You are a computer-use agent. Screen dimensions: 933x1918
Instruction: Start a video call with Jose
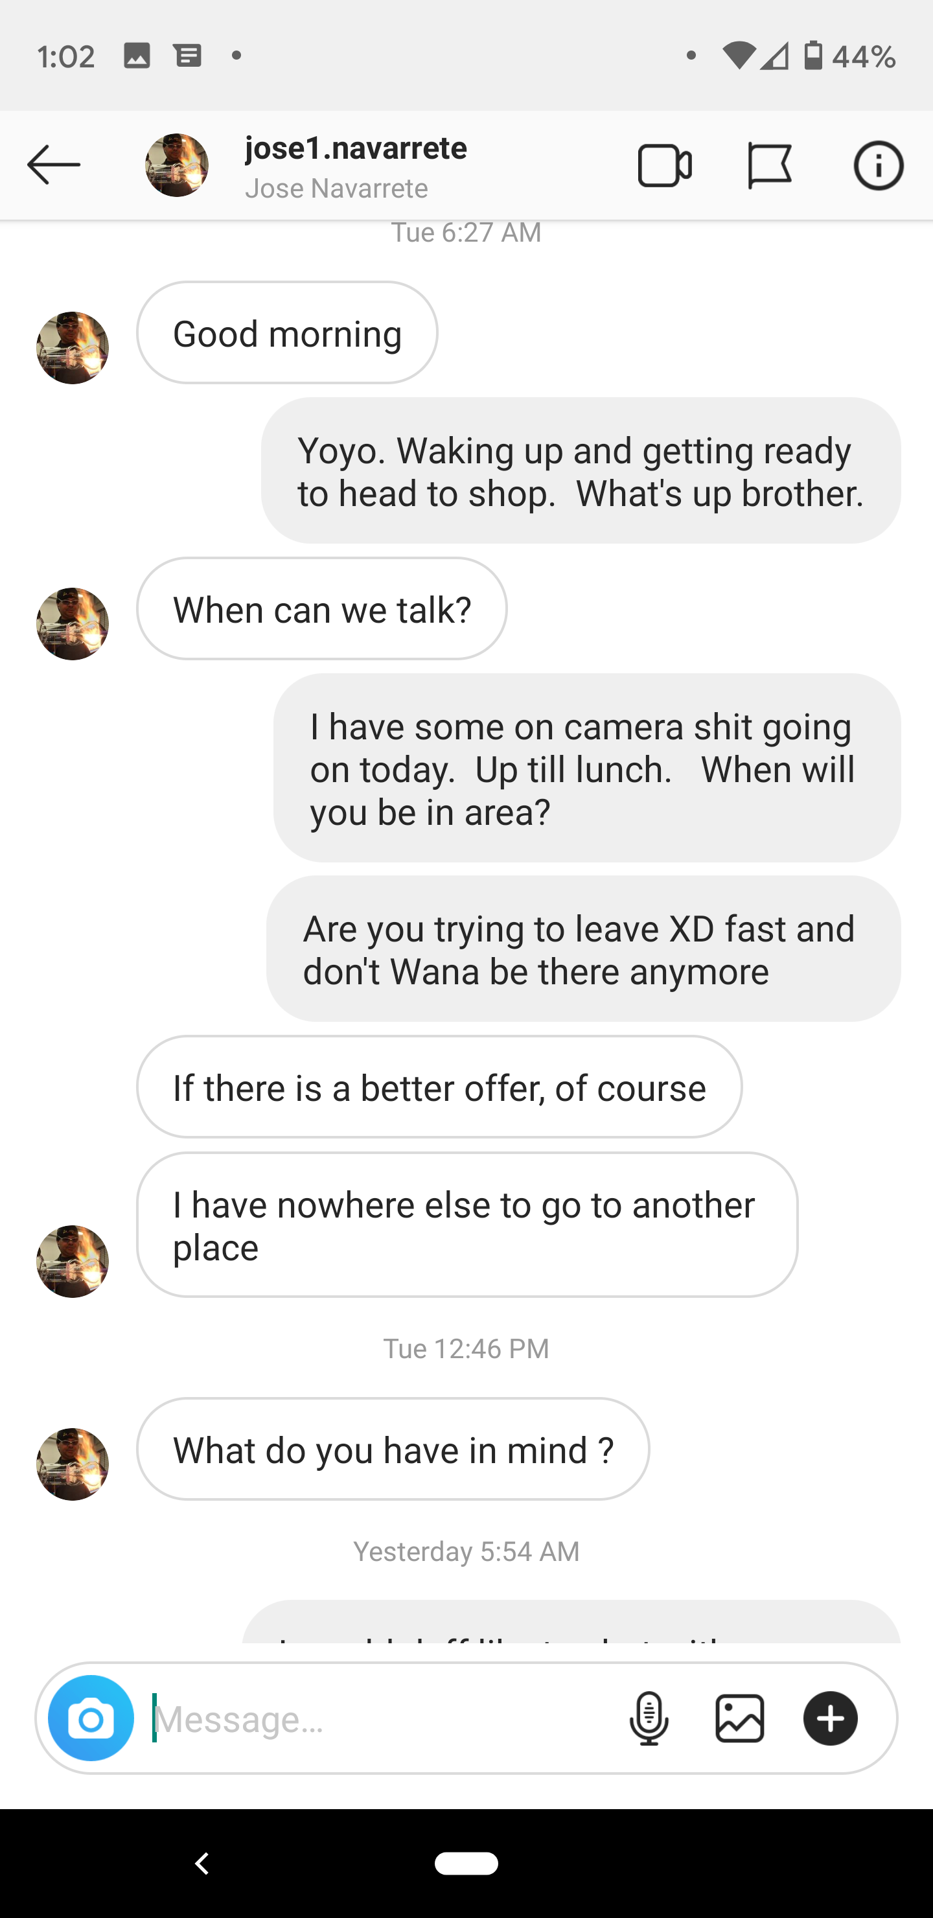664,165
